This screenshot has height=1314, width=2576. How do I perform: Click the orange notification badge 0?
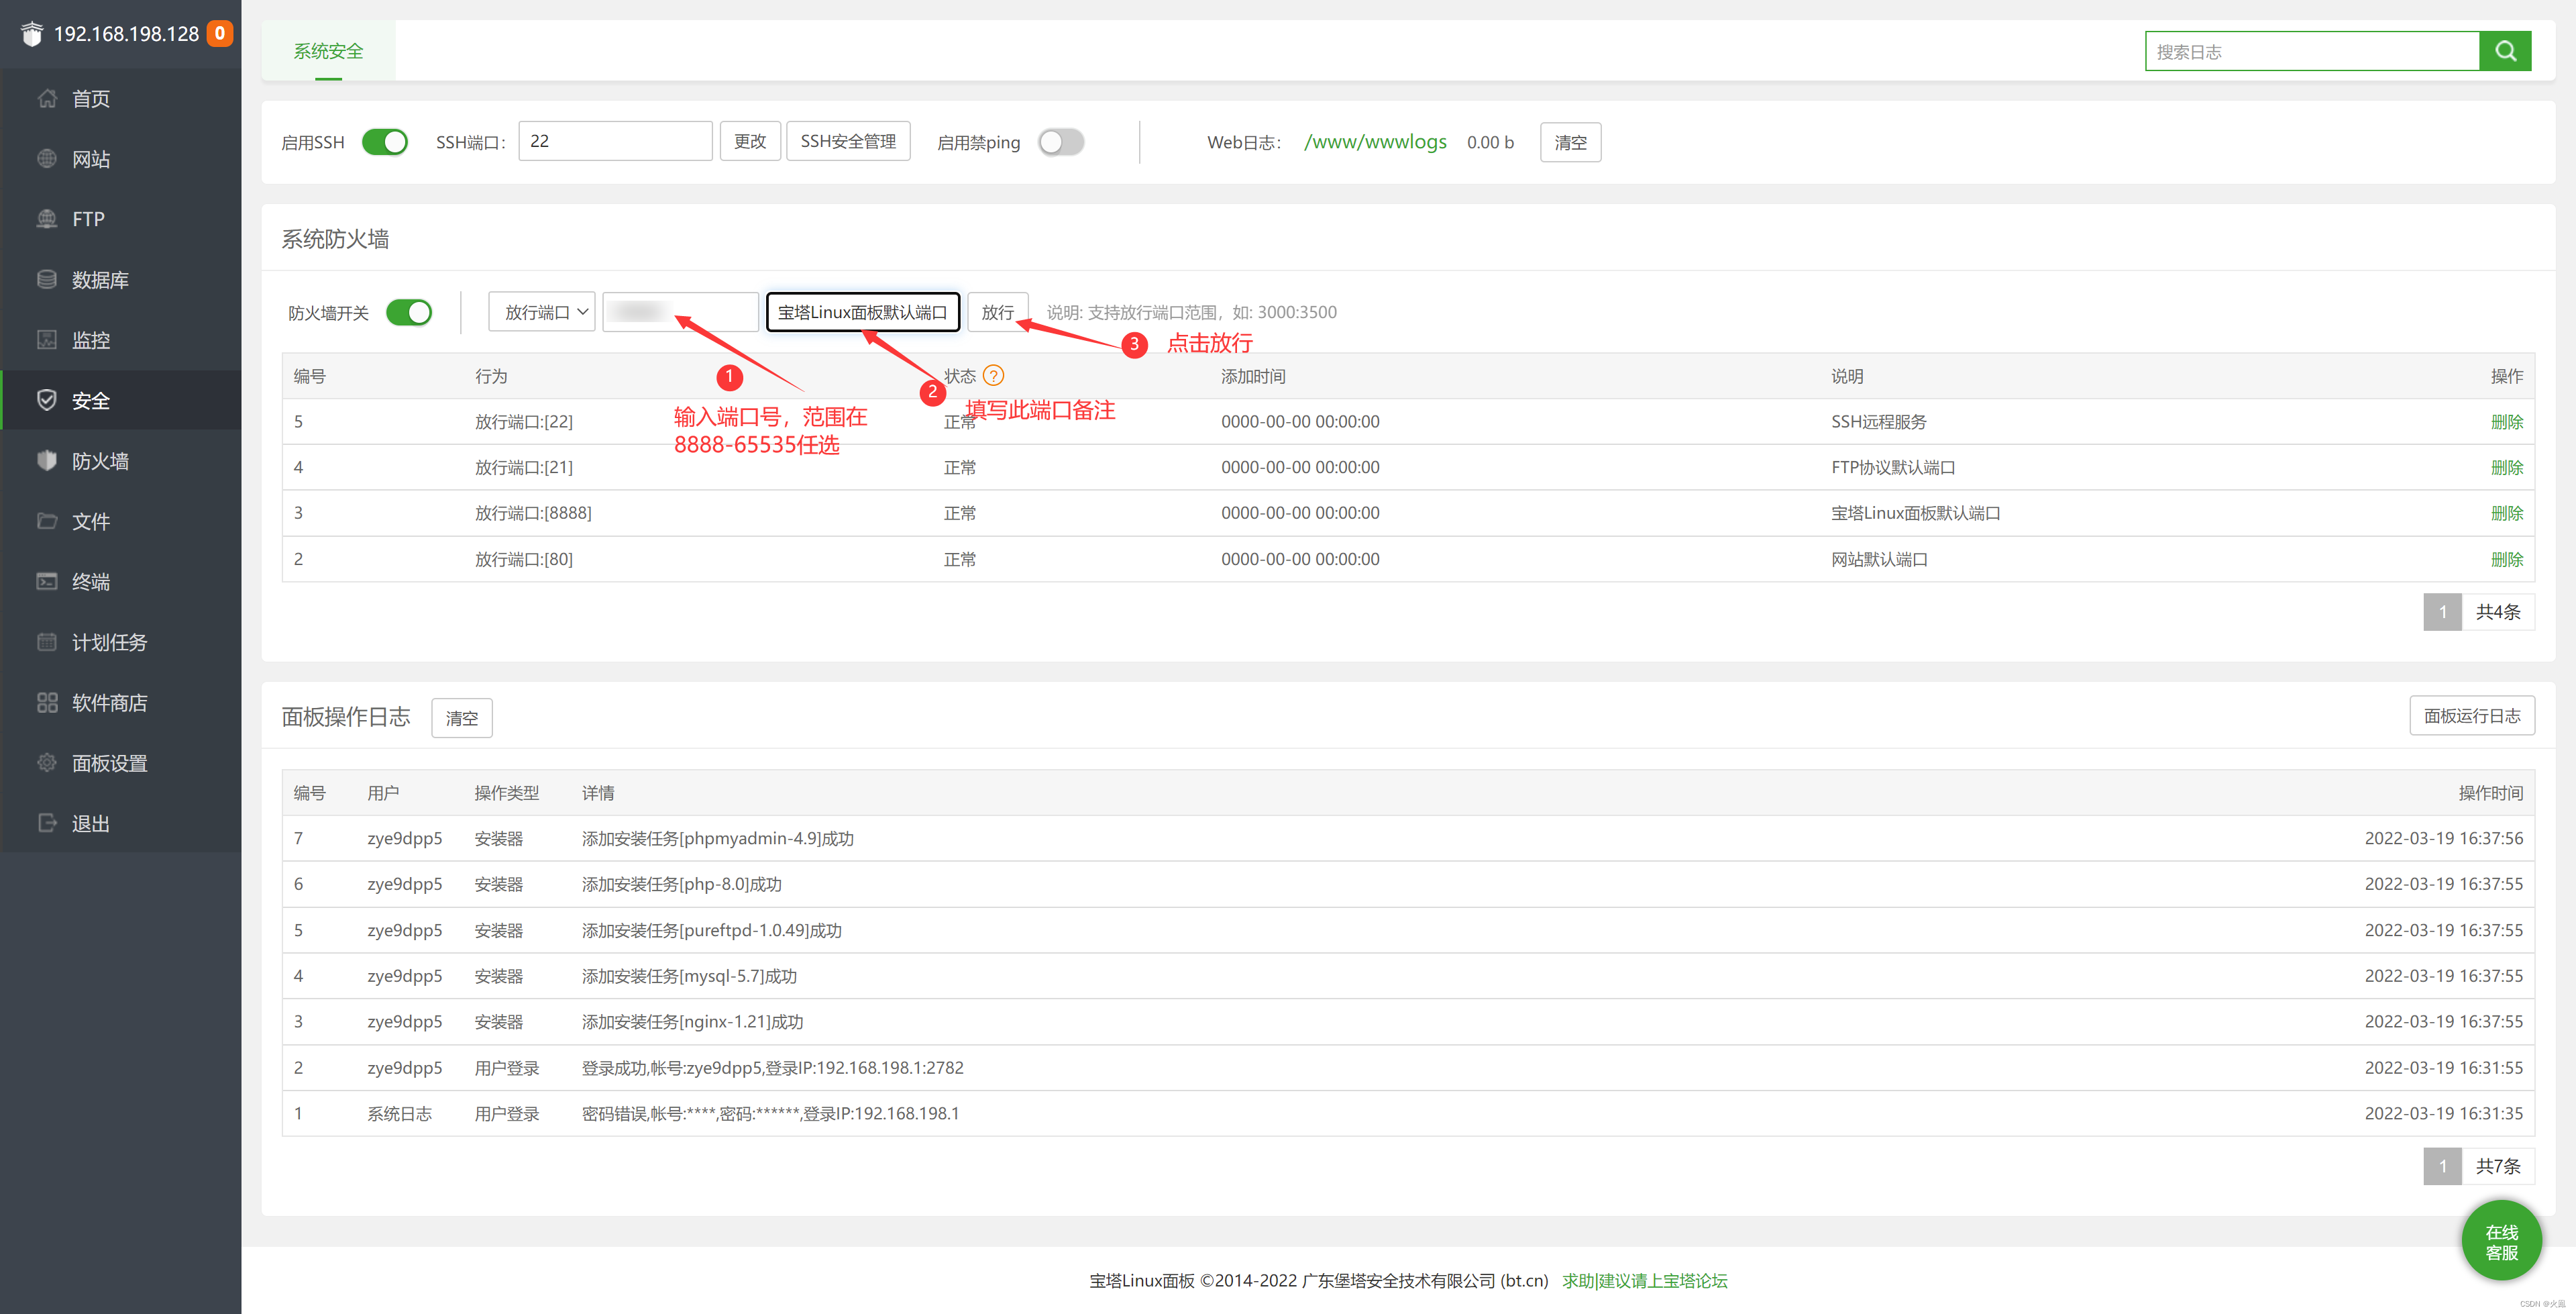click(220, 33)
